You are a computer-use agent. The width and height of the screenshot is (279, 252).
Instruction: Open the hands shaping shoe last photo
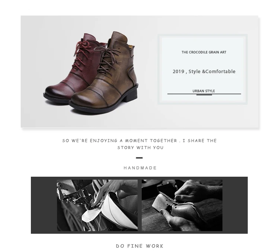click(x=182, y=205)
